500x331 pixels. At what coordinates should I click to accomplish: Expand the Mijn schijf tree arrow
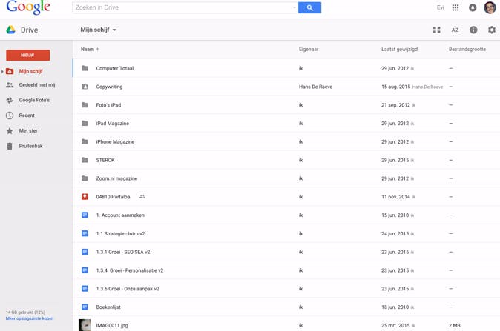pos(2,71)
